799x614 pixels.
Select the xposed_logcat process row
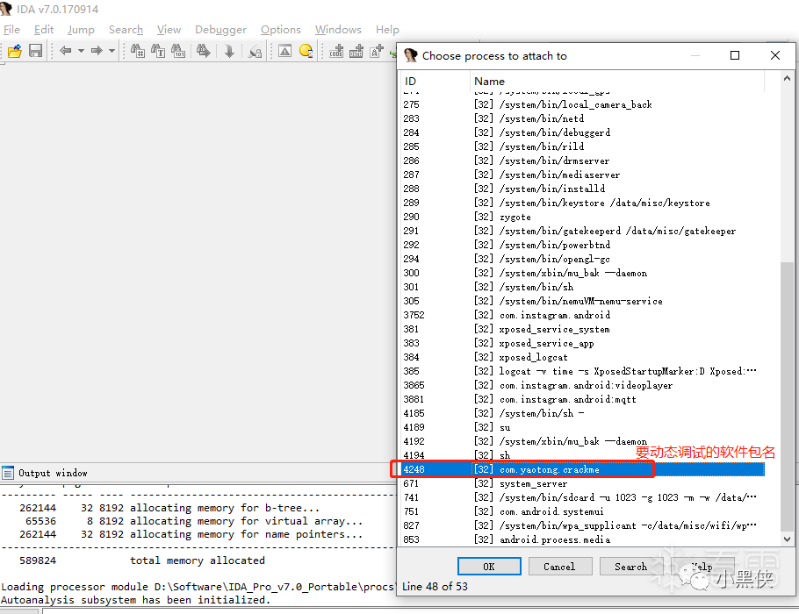[x=583, y=357]
